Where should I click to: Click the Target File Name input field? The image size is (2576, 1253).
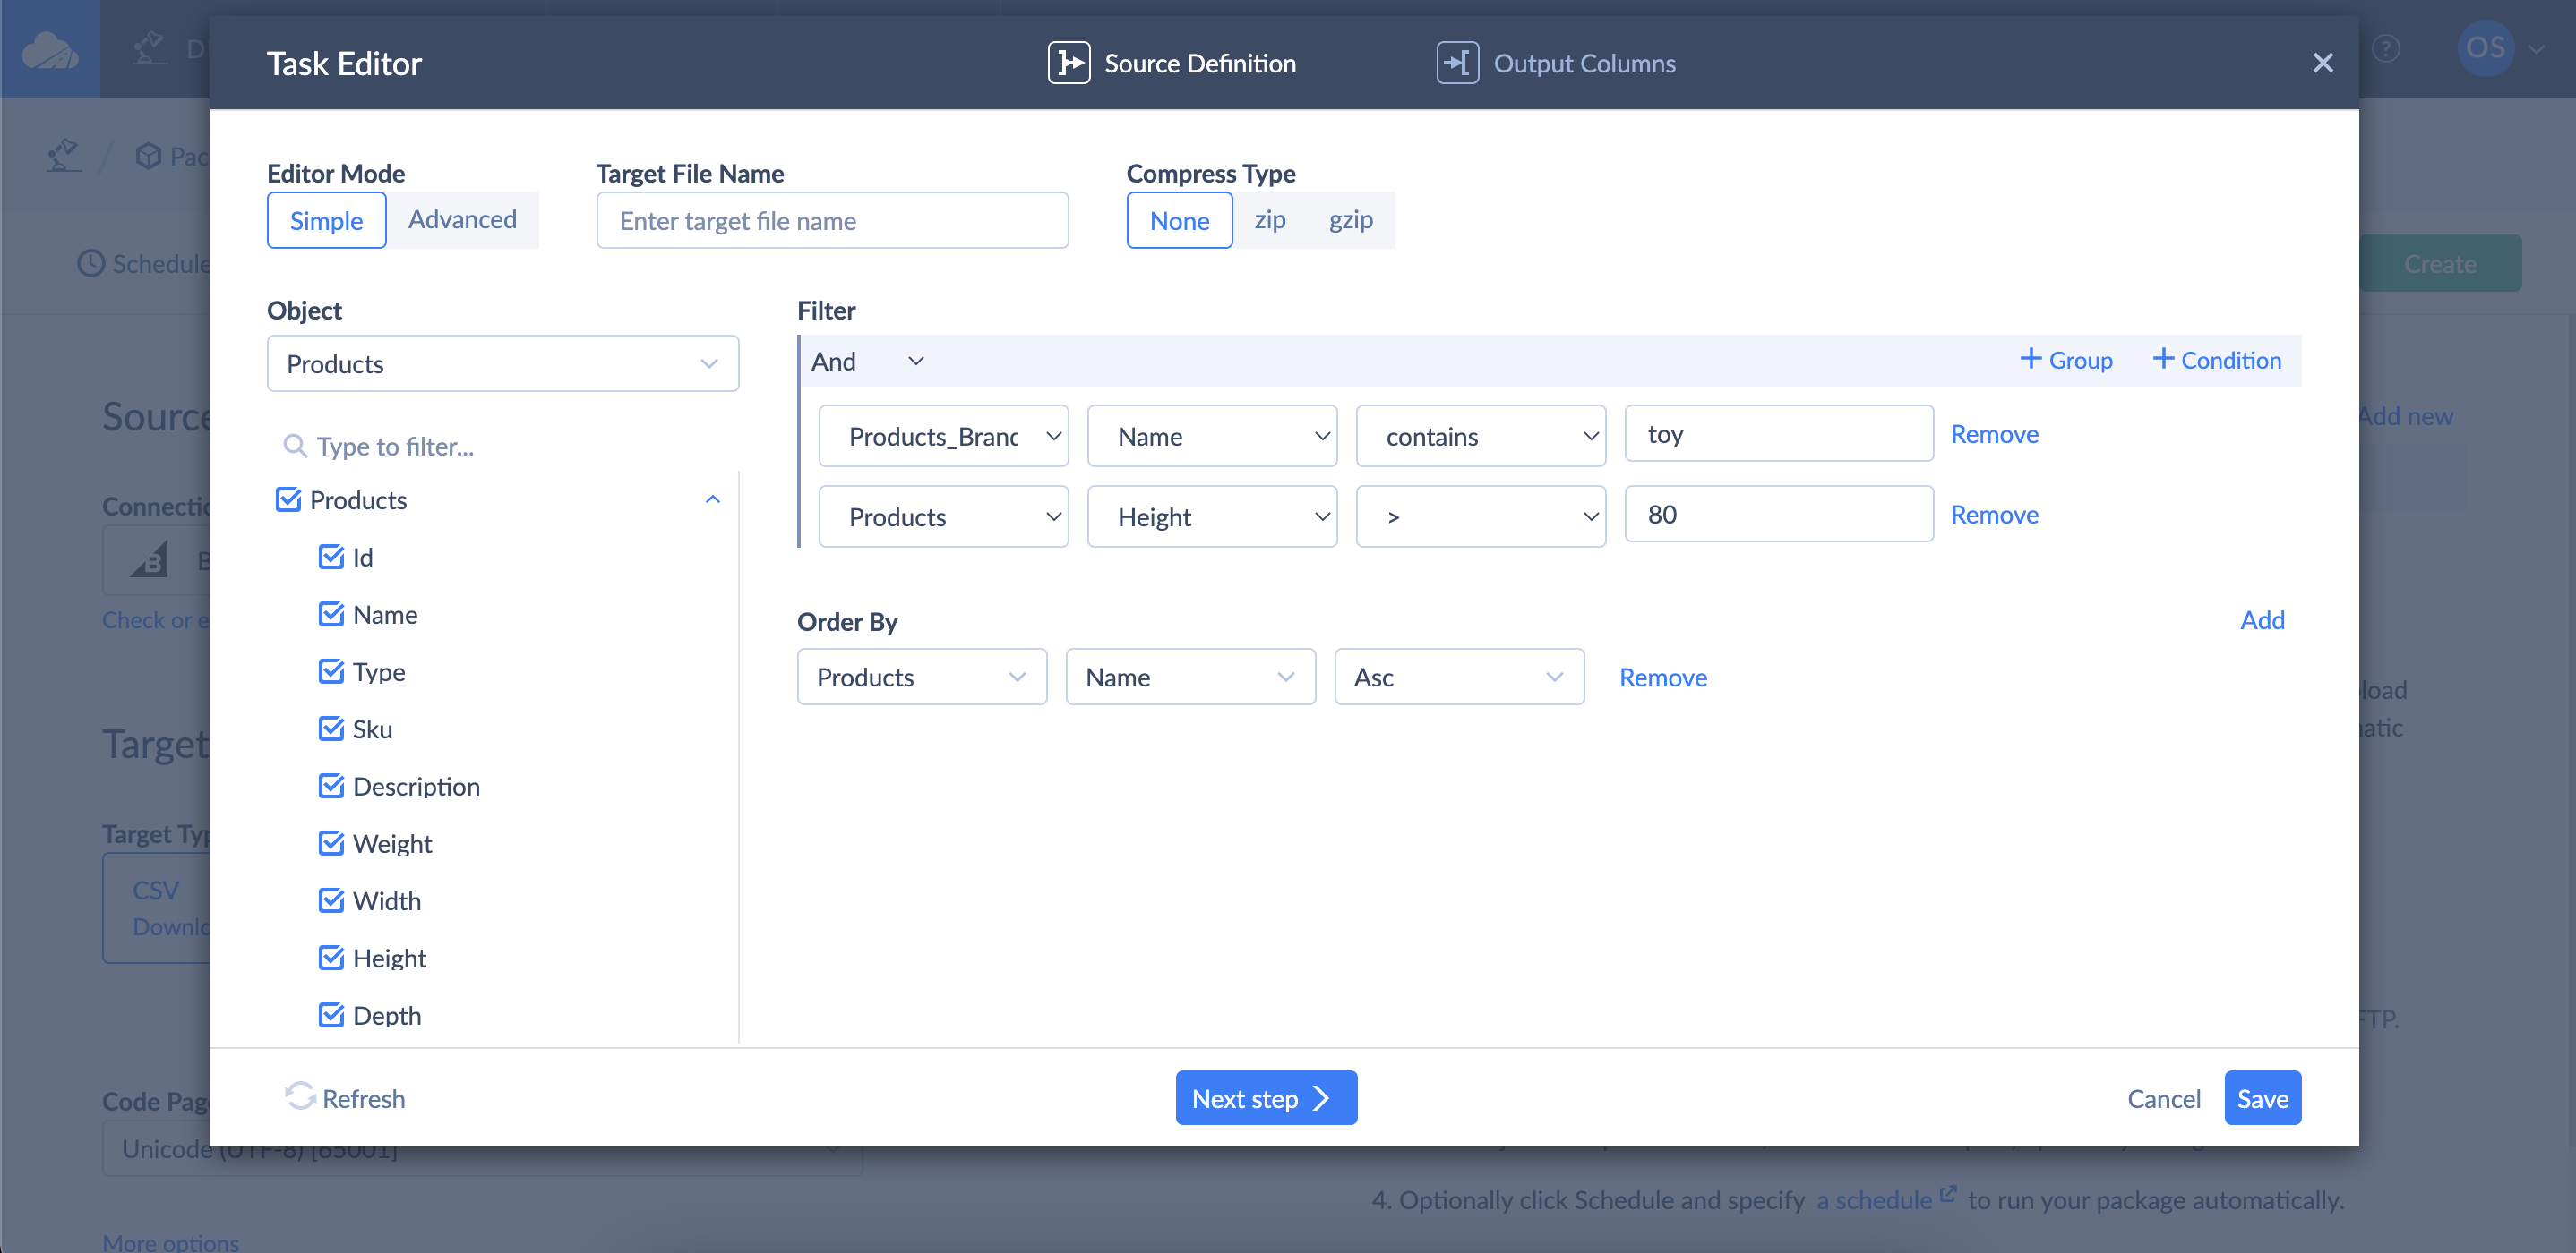(x=832, y=220)
